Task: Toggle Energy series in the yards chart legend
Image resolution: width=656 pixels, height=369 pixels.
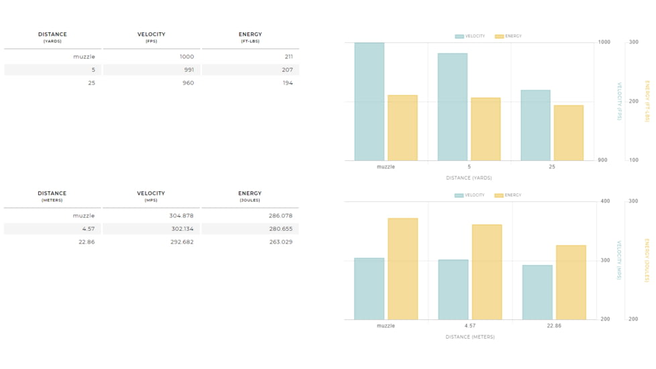Action: click(x=508, y=36)
